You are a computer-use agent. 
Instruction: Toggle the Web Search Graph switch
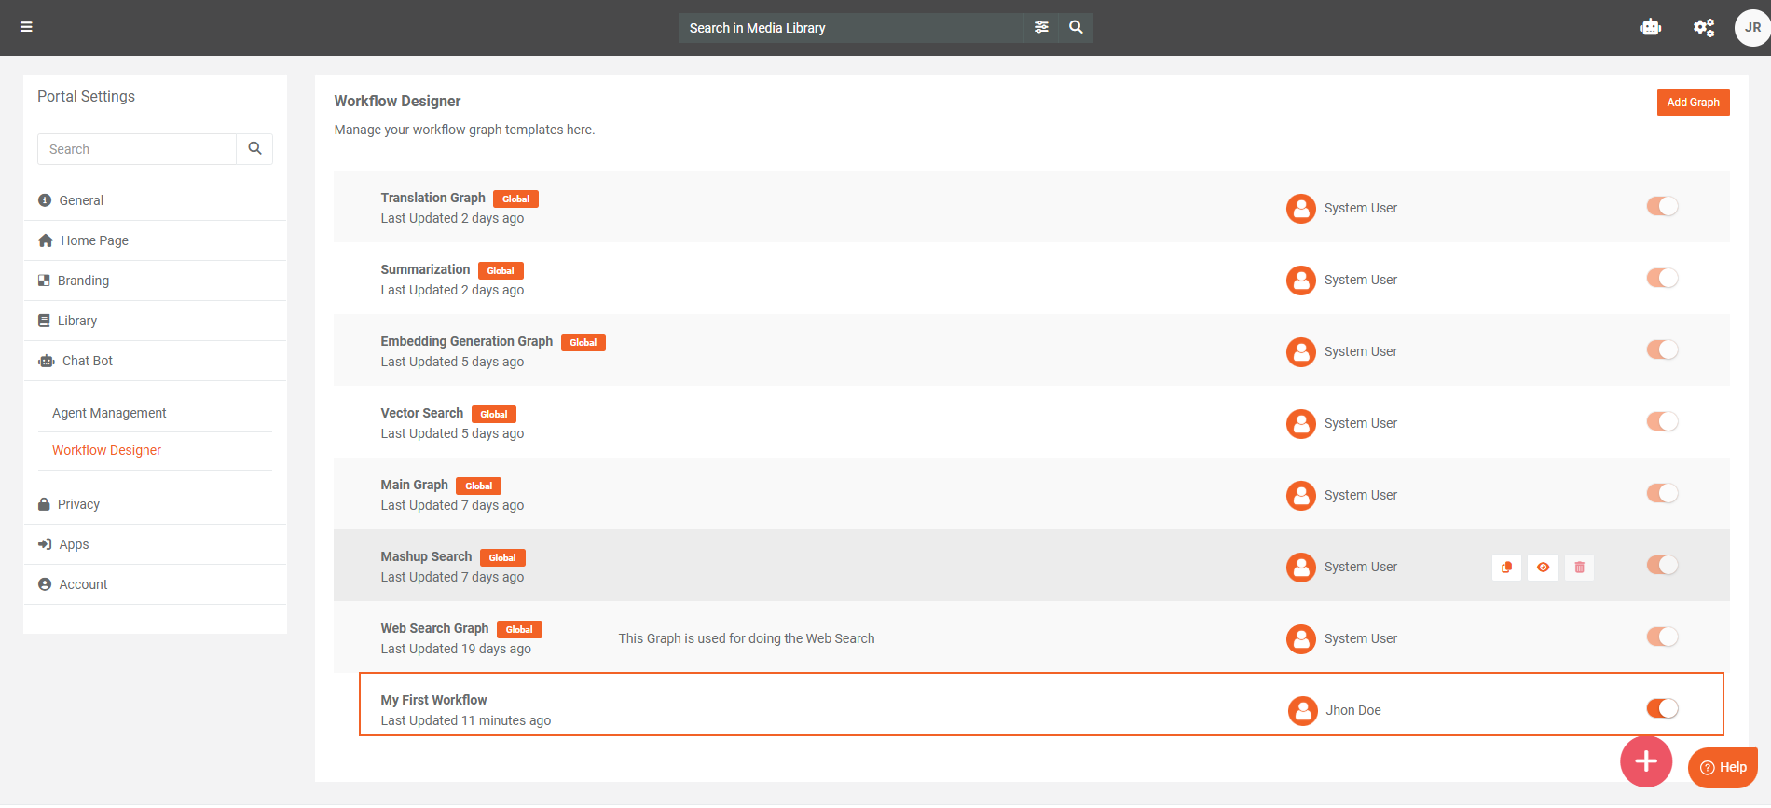pyautogui.click(x=1662, y=637)
